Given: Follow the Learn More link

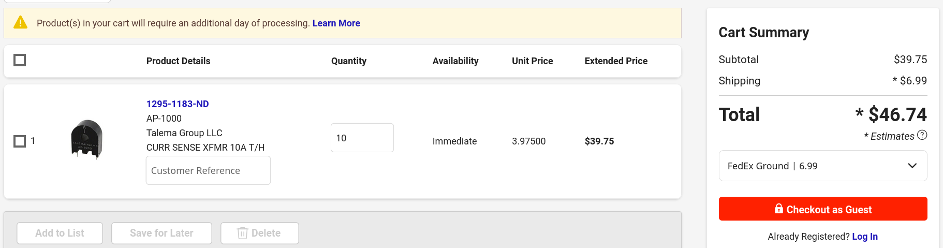Looking at the screenshot, I should click(336, 23).
